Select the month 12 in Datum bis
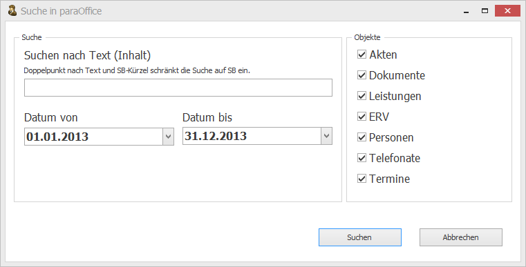The width and height of the screenshot is (526, 267). 206,136
